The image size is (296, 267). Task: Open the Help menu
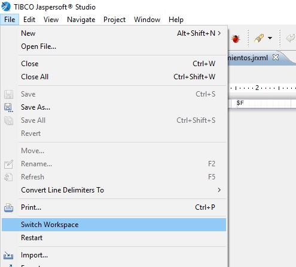[176, 20]
